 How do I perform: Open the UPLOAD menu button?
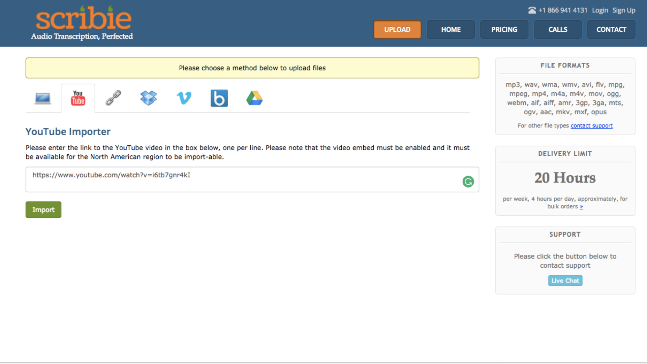397,30
